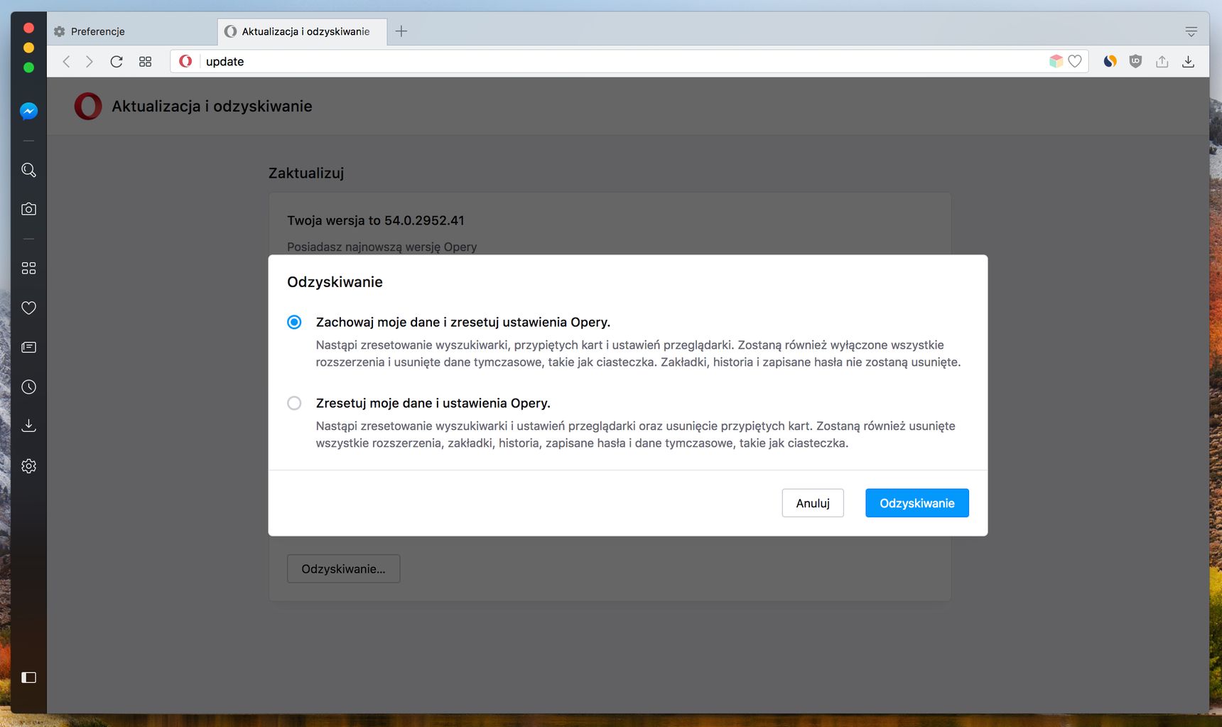Go forward with the right arrow
Viewport: 1222px width, 727px height.
[89, 62]
